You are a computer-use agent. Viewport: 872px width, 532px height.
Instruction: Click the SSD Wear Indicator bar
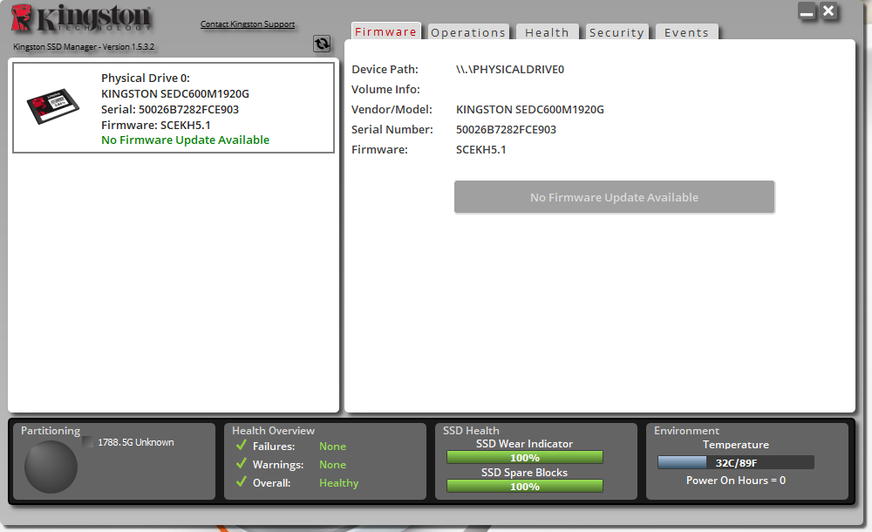[x=524, y=457]
